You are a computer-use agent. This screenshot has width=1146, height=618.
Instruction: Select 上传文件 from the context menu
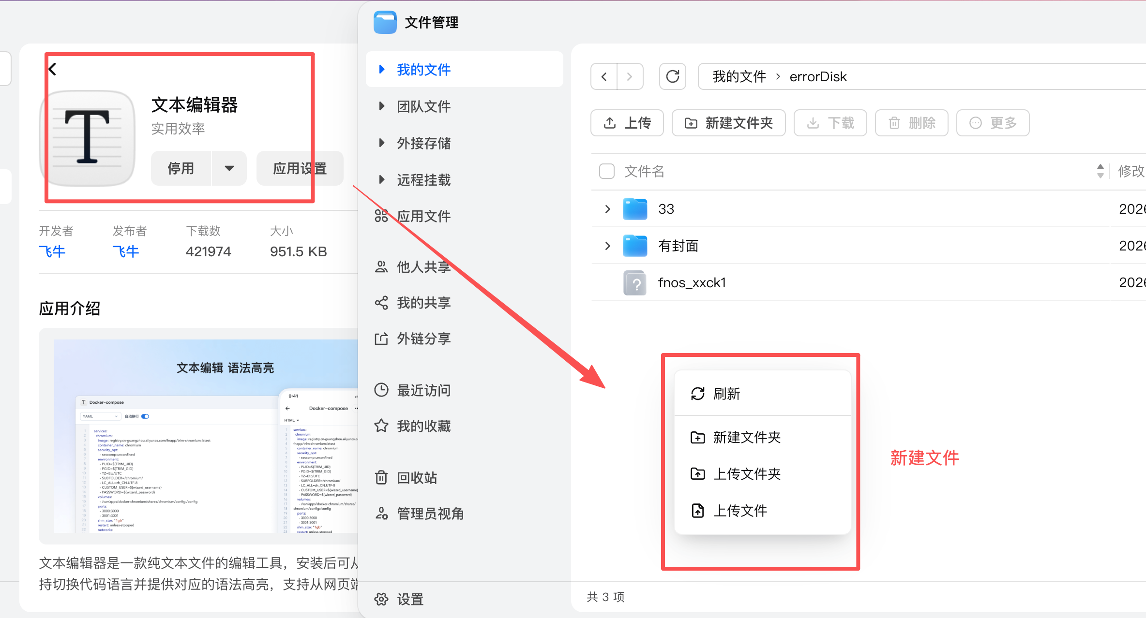[739, 511]
